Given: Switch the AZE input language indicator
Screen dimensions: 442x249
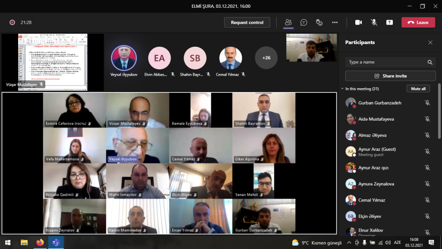Looking at the screenshot, I should [x=398, y=243].
